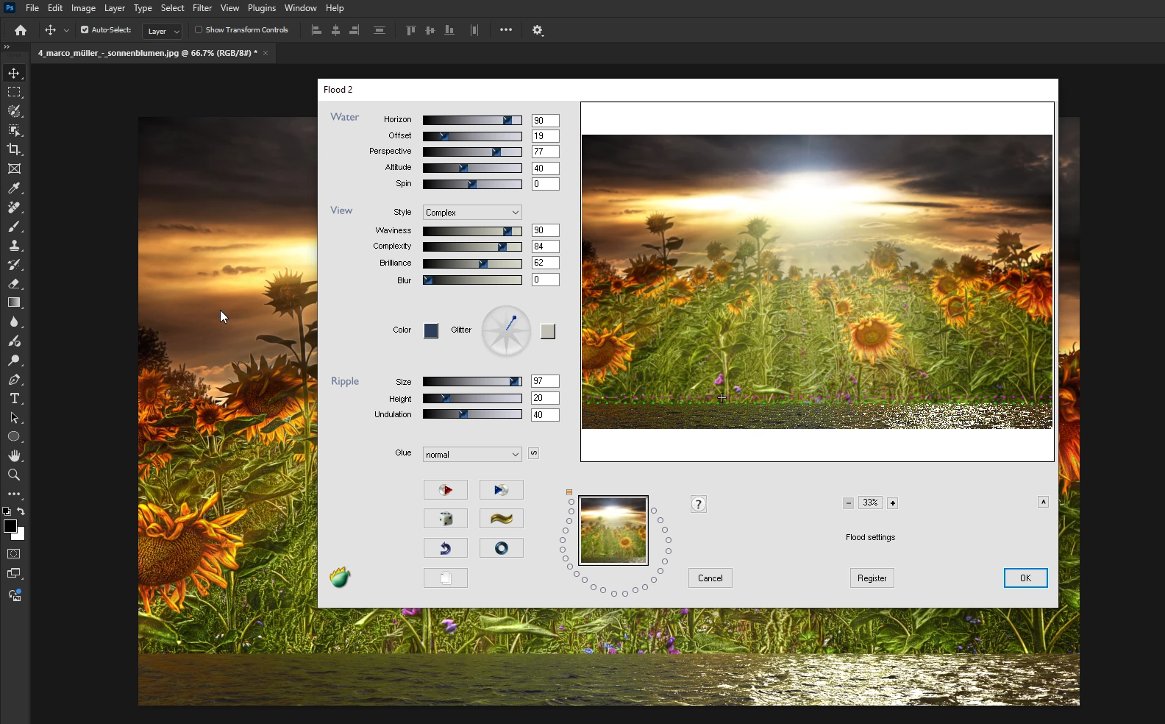Select the Gradient tool
Screen dimensions: 1165x724
(x=14, y=303)
